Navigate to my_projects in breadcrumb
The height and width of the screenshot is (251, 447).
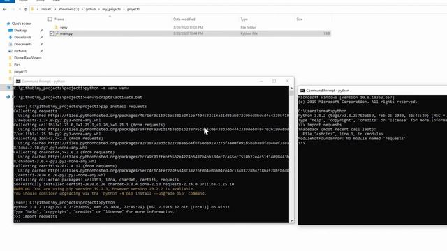(112, 9)
